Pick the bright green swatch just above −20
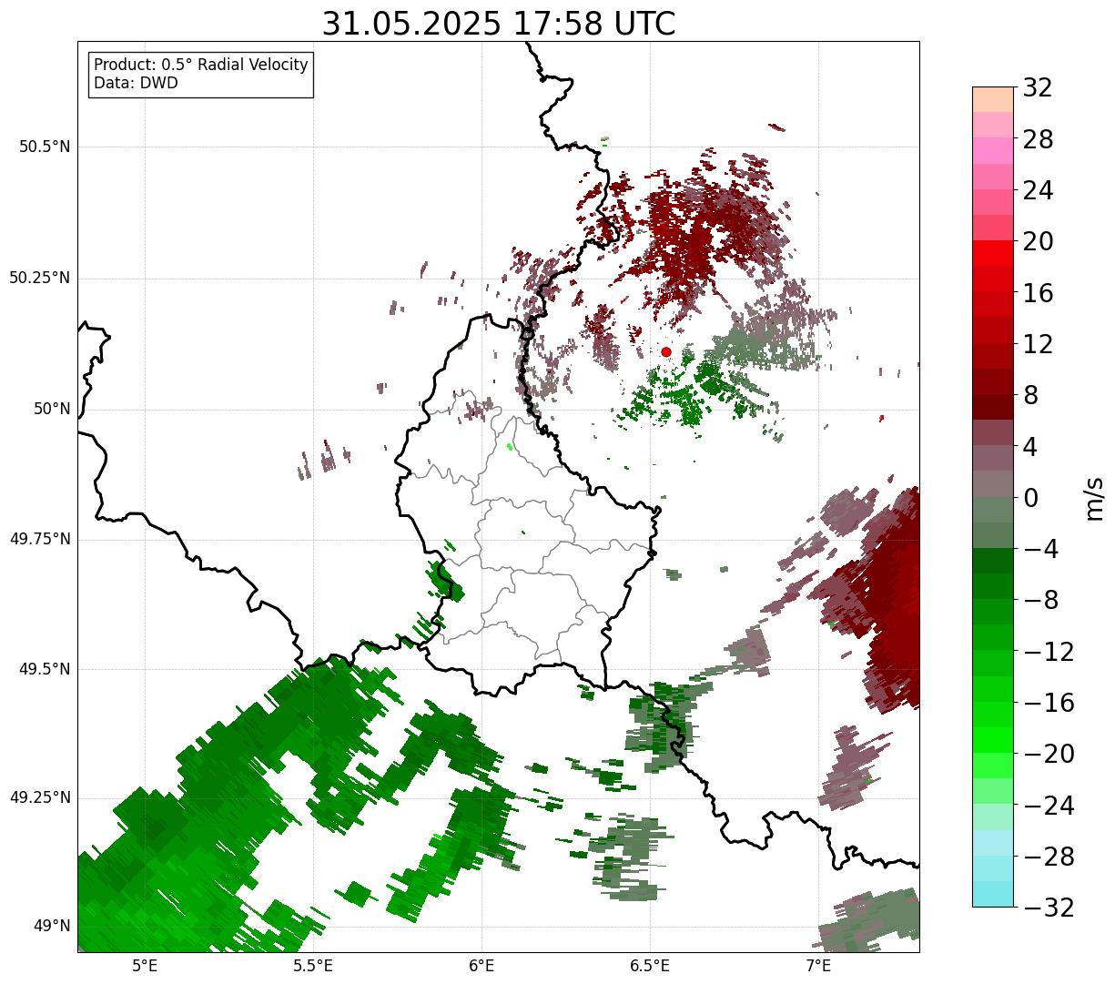 click(x=993, y=740)
